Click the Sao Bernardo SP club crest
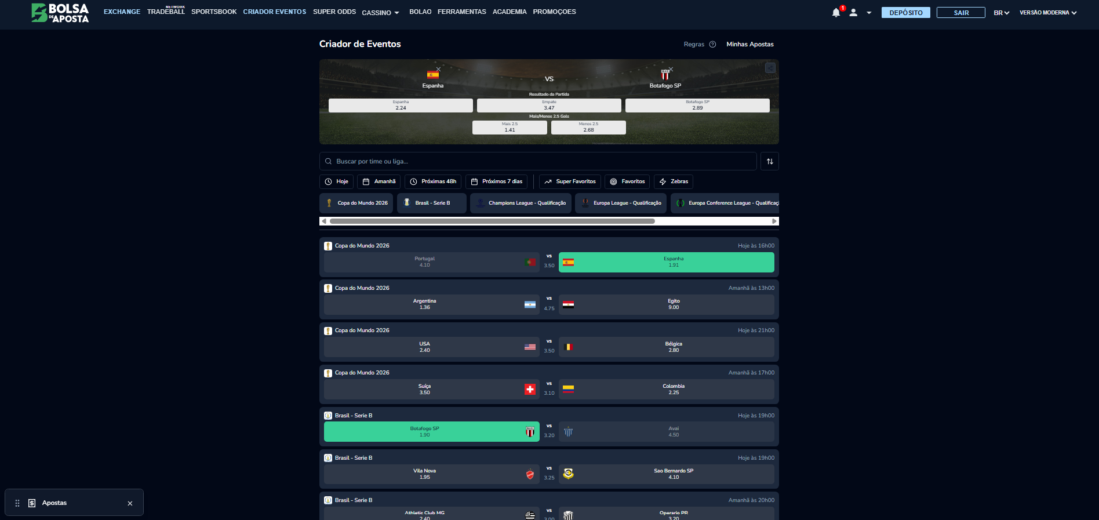 pyautogui.click(x=568, y=474)
